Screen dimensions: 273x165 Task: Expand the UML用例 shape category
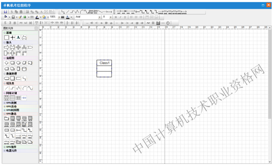[5, 103]
